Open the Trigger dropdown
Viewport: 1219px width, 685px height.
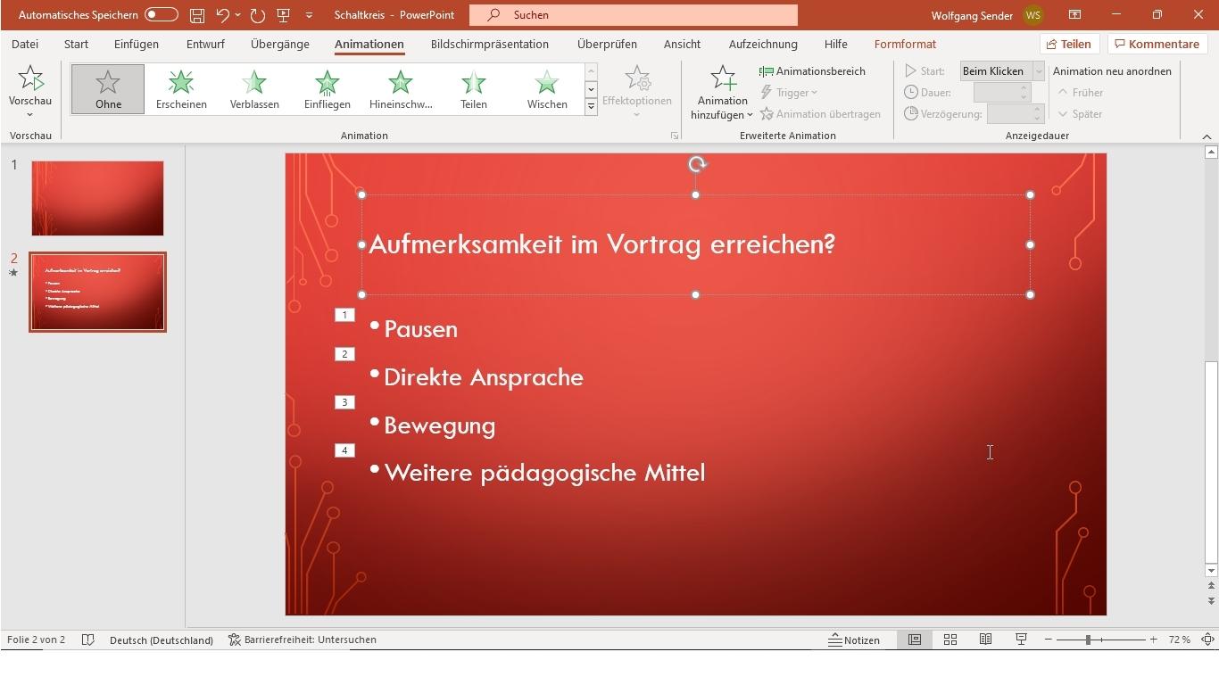[789, 93]
